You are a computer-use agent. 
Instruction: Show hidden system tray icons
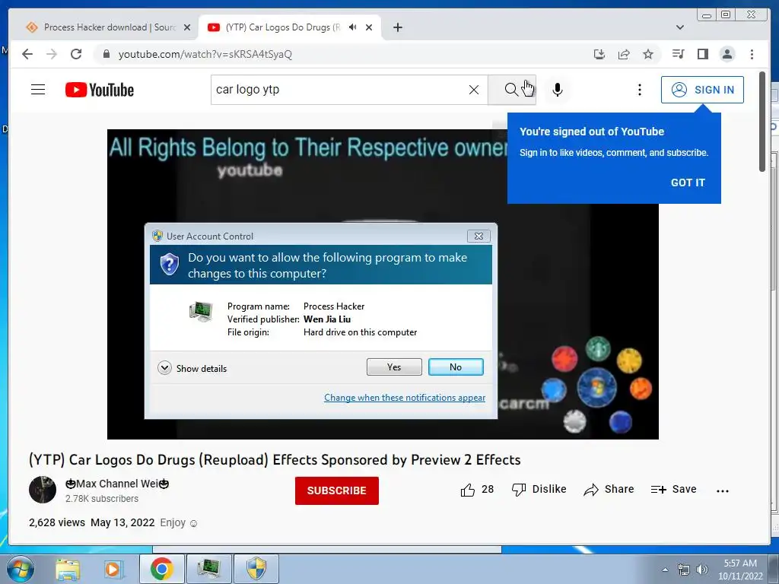[x=665, y=570]
